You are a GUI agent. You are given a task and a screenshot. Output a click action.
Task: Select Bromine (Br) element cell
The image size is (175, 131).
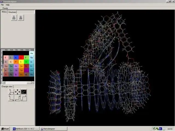pyautogui.click(x=26, y=66)
